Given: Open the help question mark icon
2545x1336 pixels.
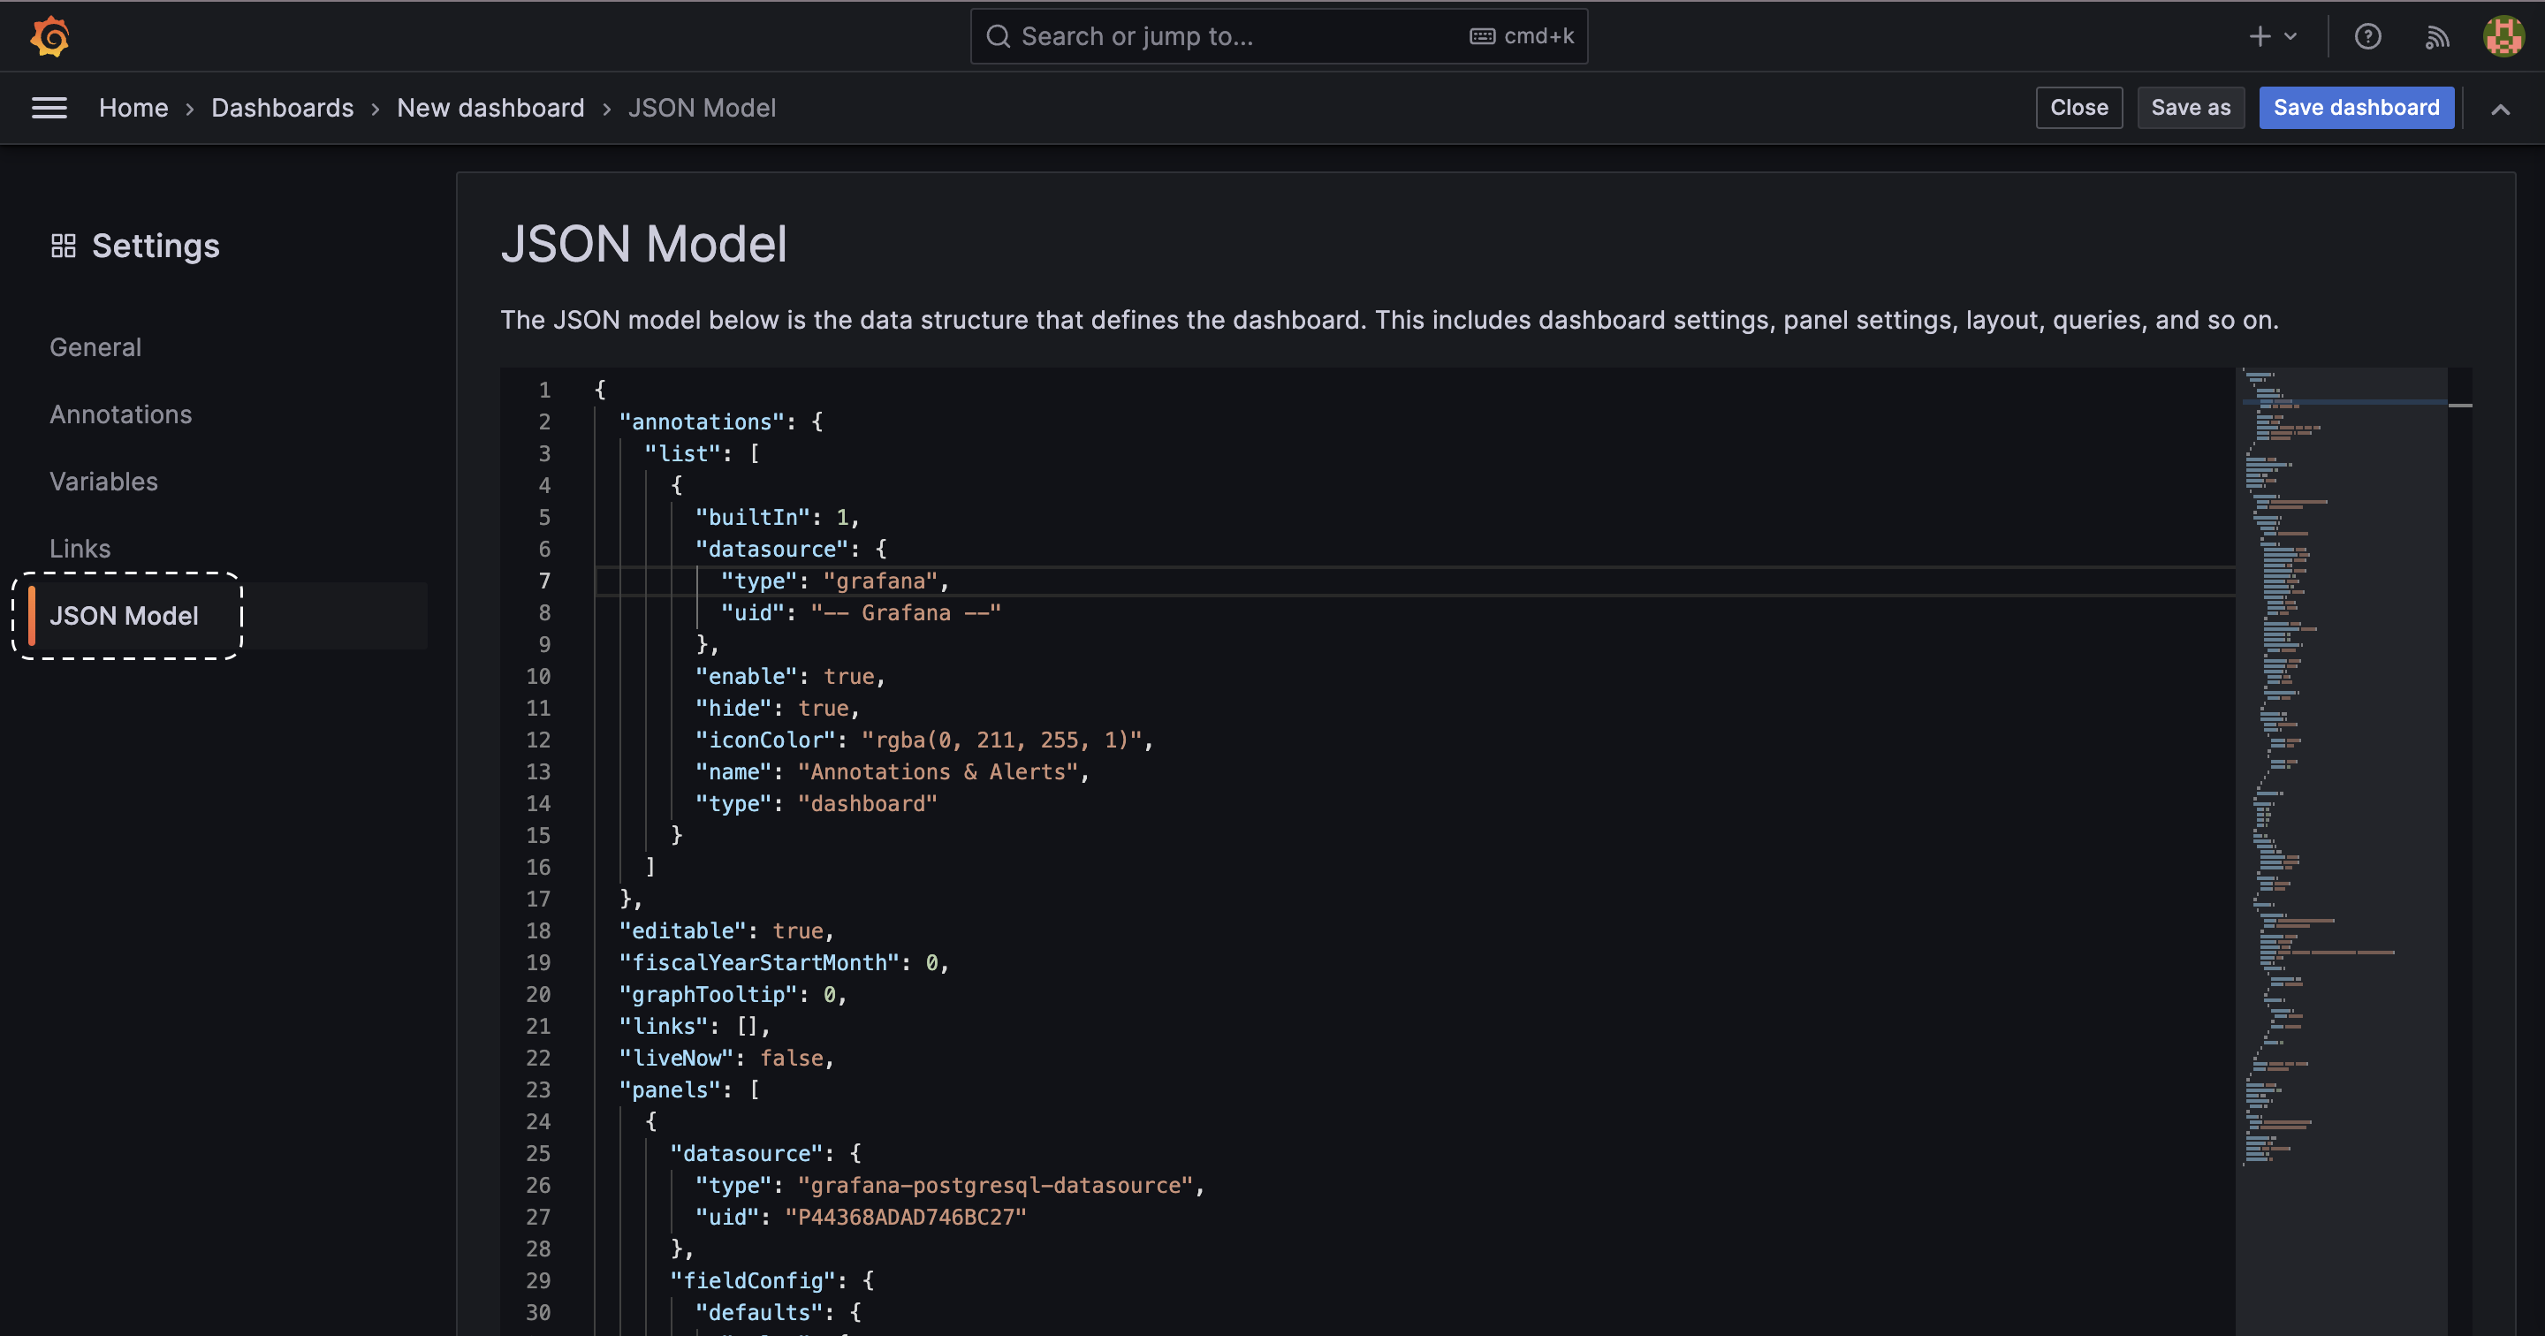Looking at the screenshot, I should pyautogui.click(x=2367, y=36).
